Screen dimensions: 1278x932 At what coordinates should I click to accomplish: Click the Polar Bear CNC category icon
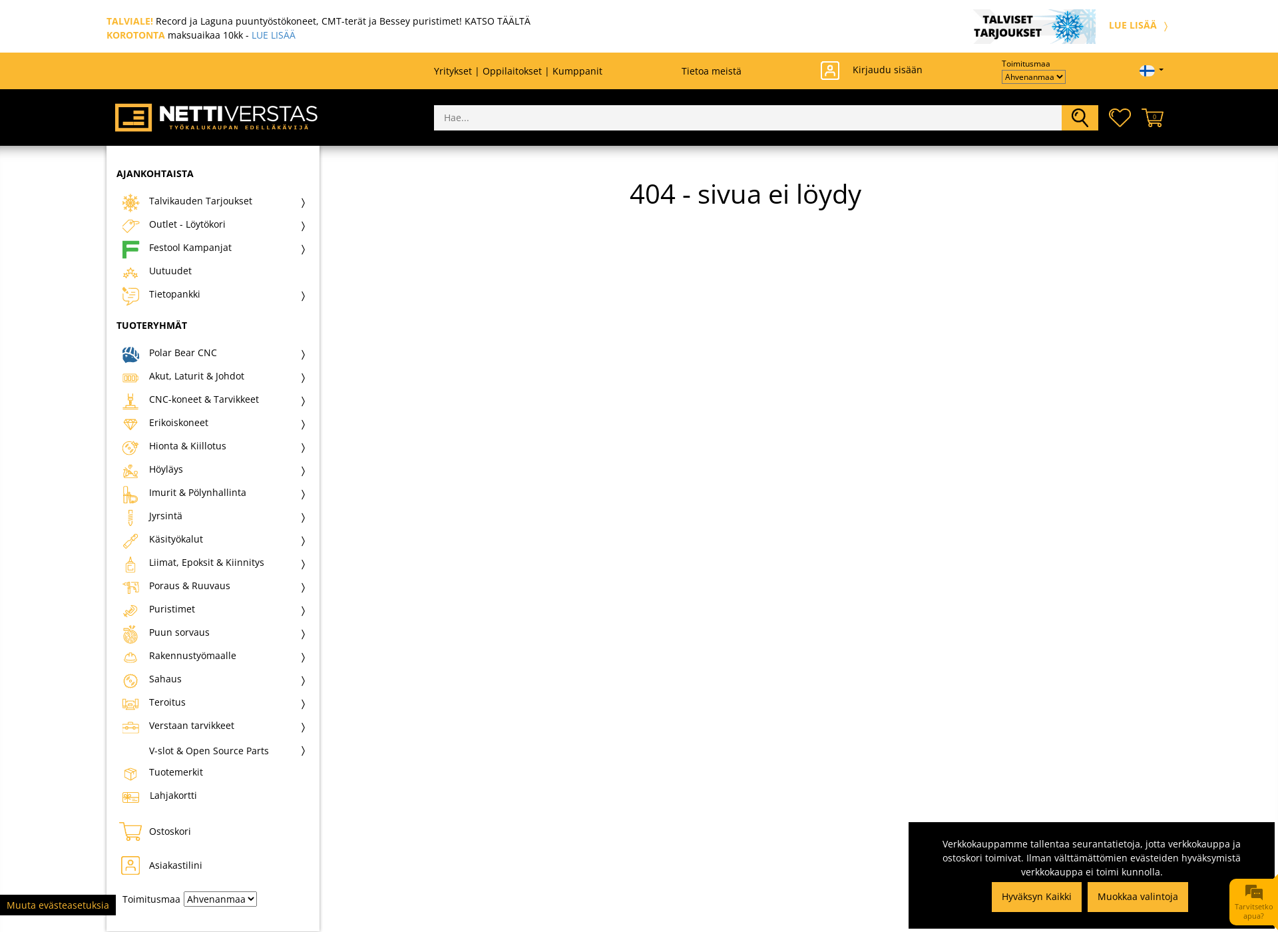[x=130, y=352]
